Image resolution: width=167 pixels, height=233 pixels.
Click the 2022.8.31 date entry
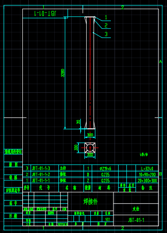point(63,224)
